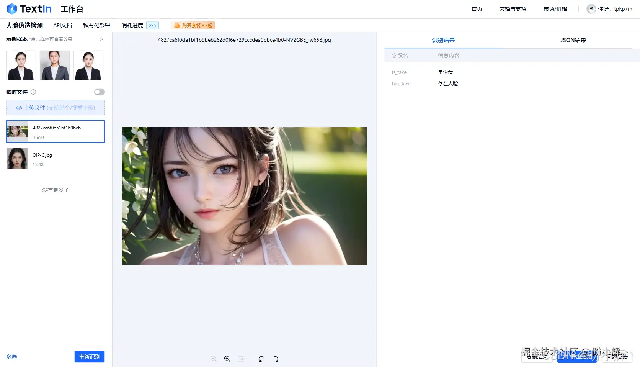Enable the 临时文件 temporary file switch
The image size is (640, 367).
99,92
